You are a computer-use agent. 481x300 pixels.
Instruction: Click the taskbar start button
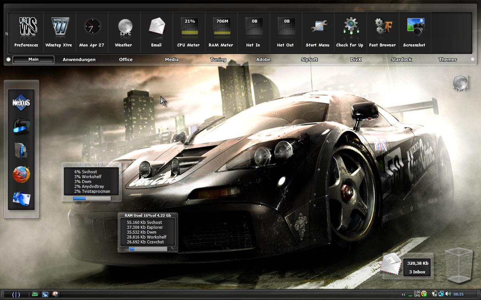click(x=16, y=294)
